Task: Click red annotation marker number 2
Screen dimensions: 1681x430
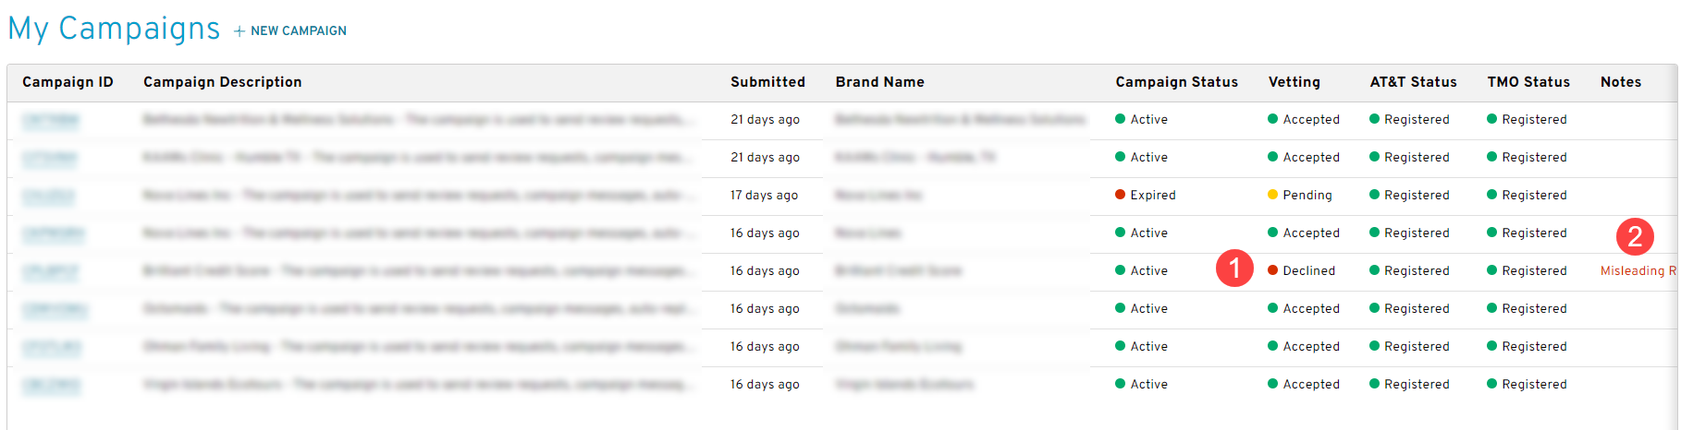Action: [1635, 236]
